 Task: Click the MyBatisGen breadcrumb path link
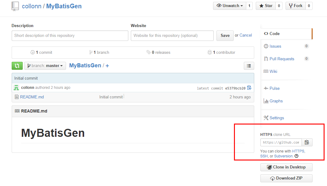85,65
